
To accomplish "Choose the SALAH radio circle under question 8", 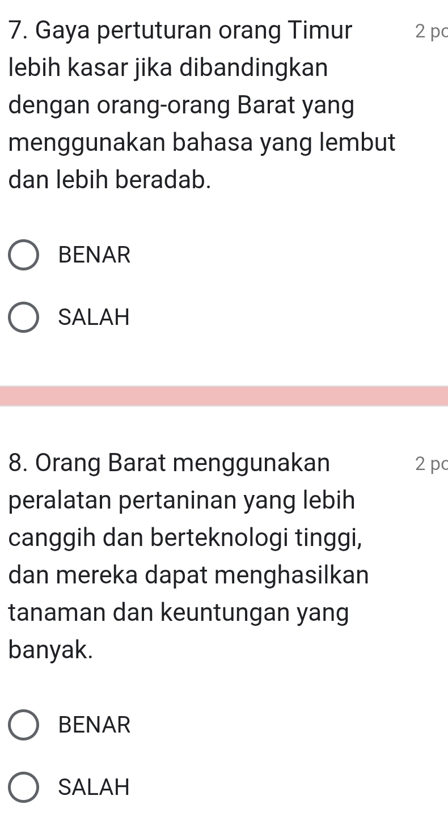I will 24,787.
